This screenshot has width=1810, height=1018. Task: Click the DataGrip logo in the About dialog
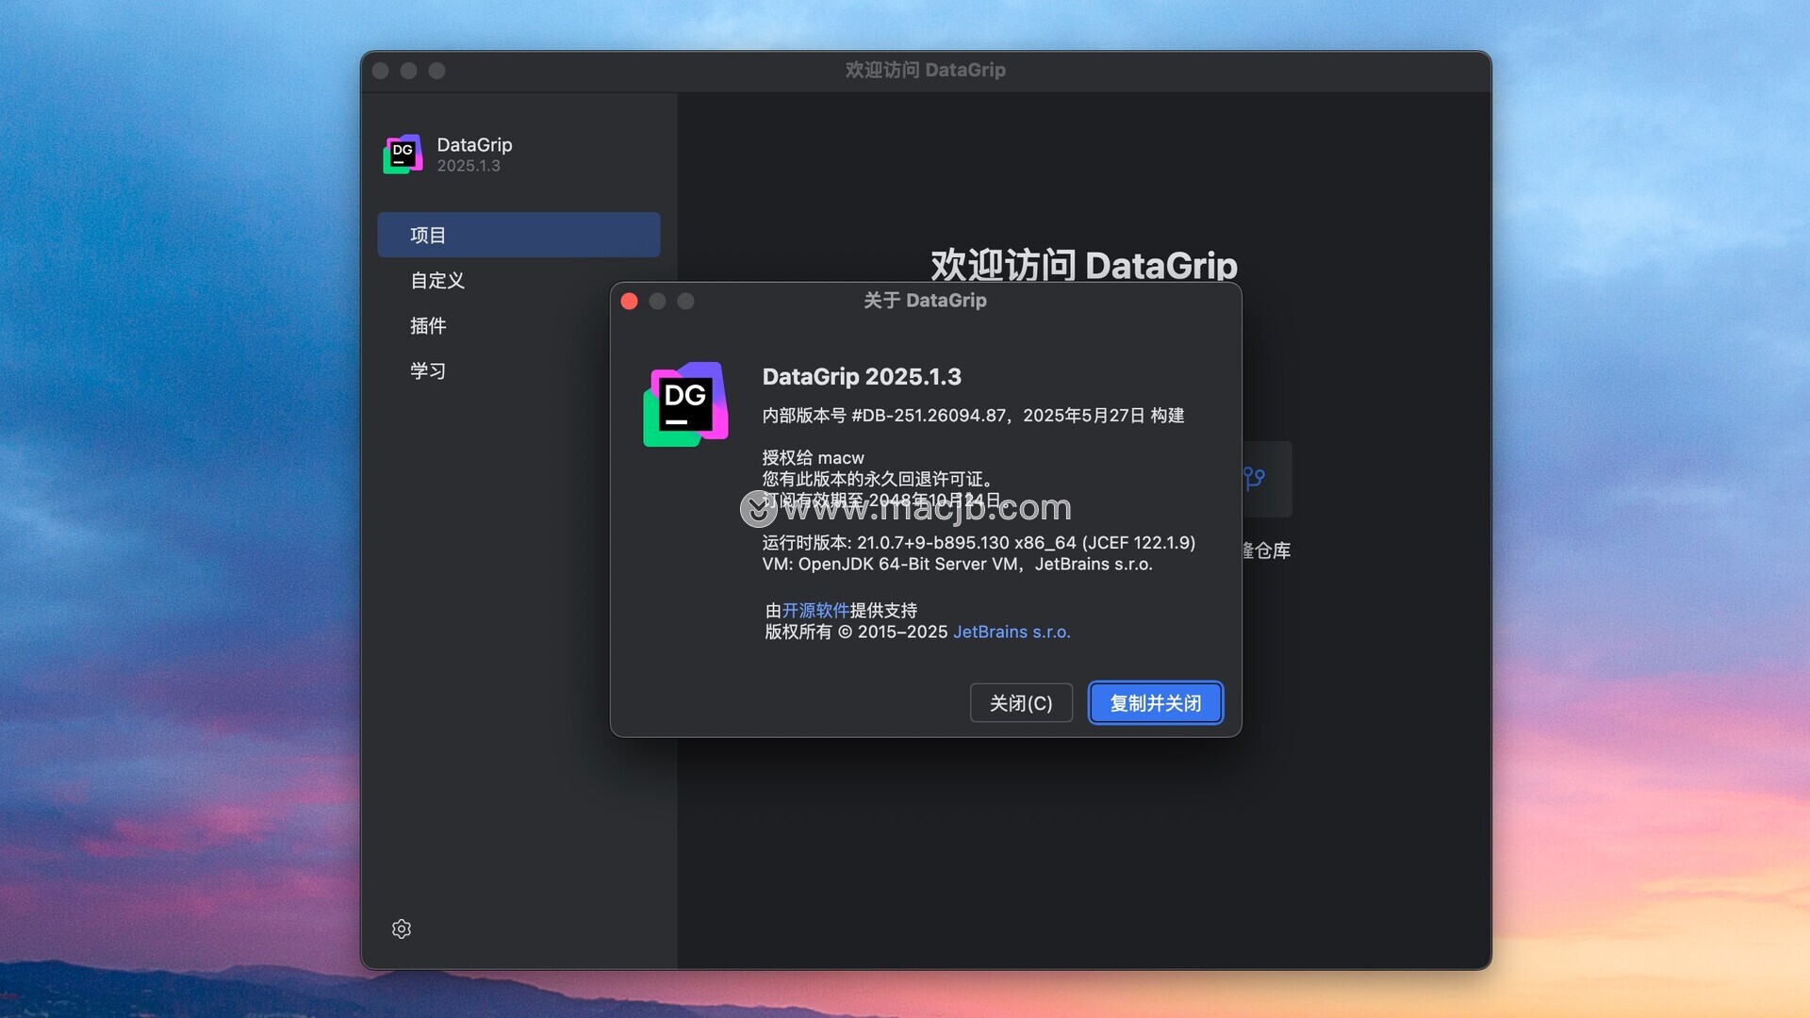[685, 404]
